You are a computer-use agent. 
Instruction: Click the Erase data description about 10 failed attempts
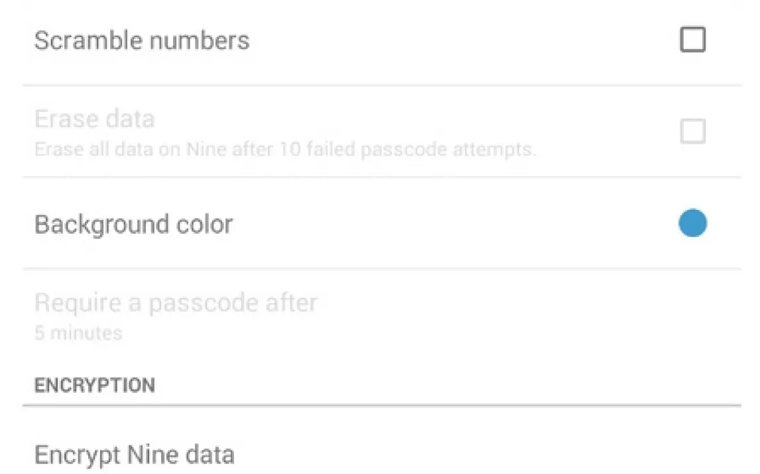[285, 149]
